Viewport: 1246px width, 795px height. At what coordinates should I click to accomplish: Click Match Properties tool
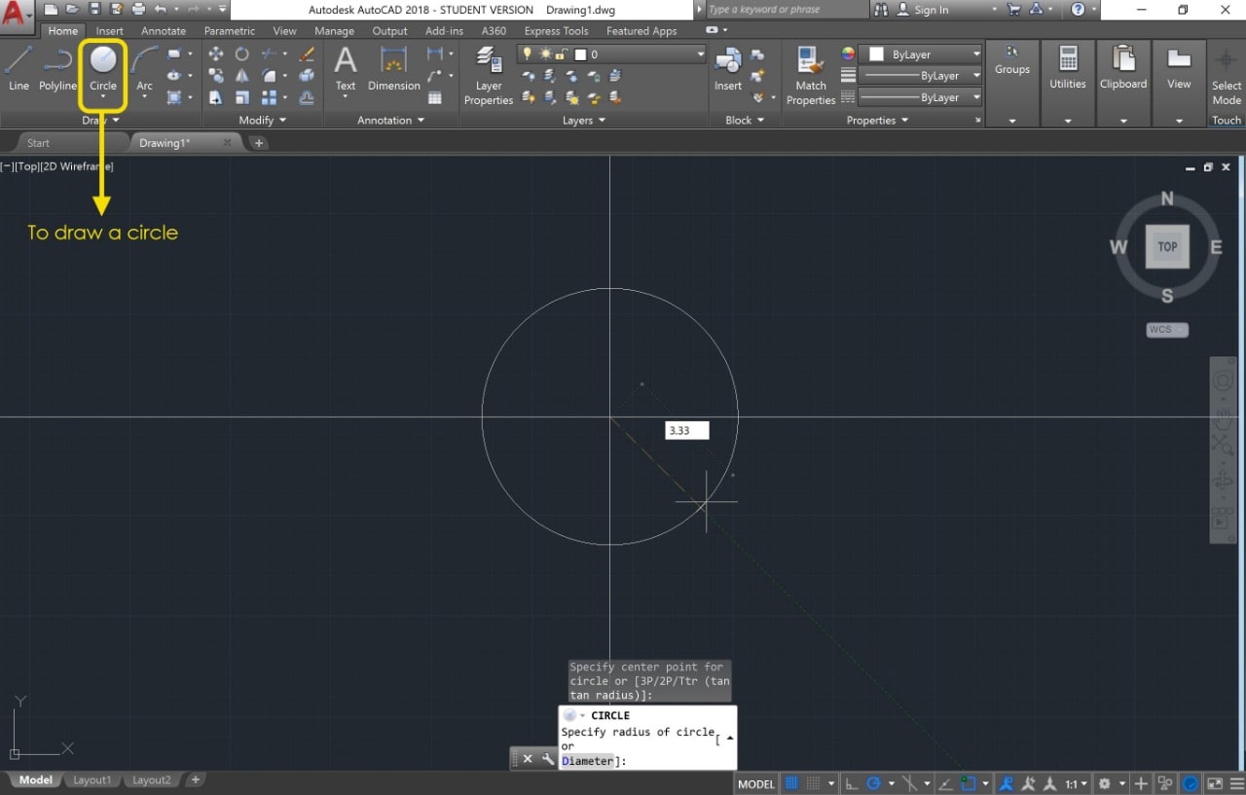tap(811, 75)
